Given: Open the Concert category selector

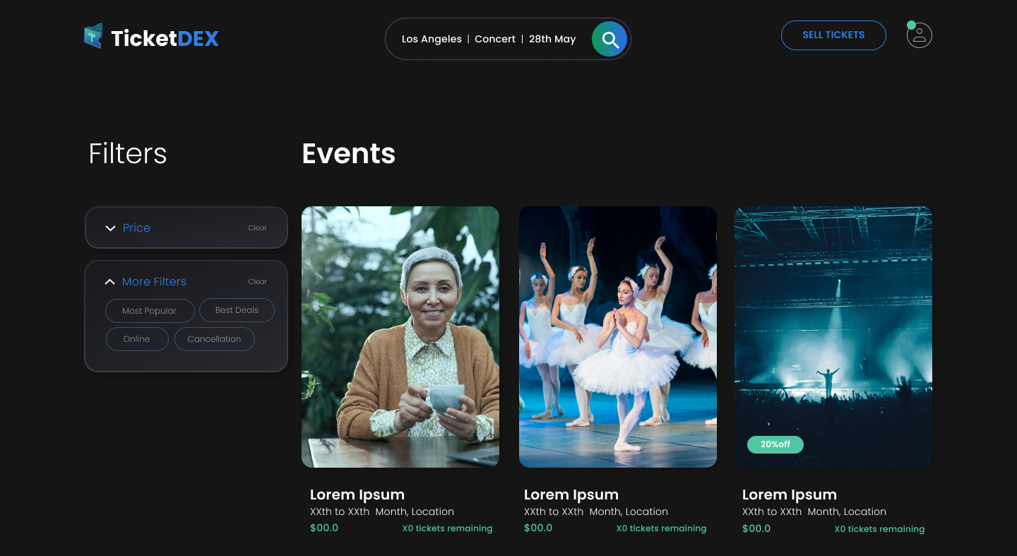Looking at the screenshot, I should [495, 39].
